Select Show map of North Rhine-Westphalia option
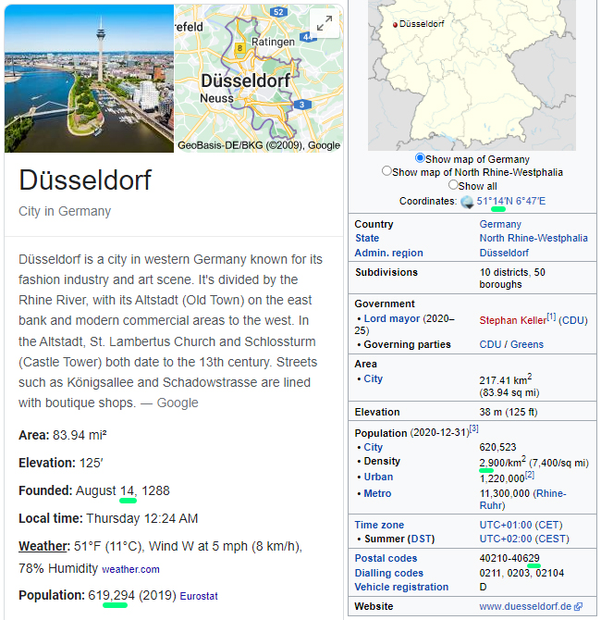This screenshot has width=601, height=620. point(386,171)
